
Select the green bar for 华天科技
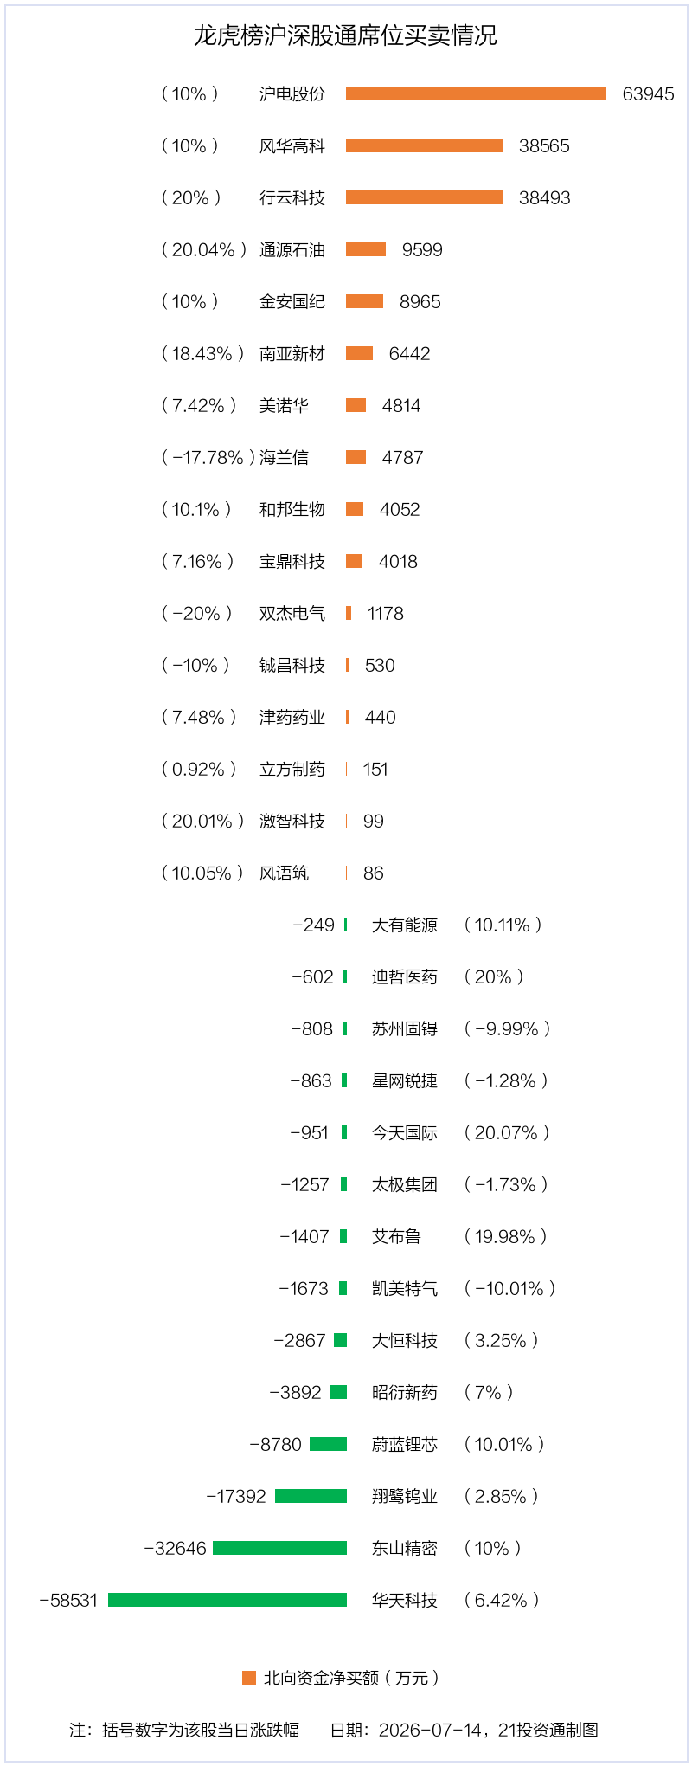227,1600
